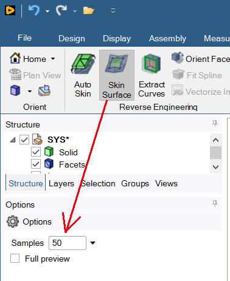The height and width of the screenshot is (281, 230).
Task: Uncheck the Facets visibility checkbox
Action: (x=36, y=164)
